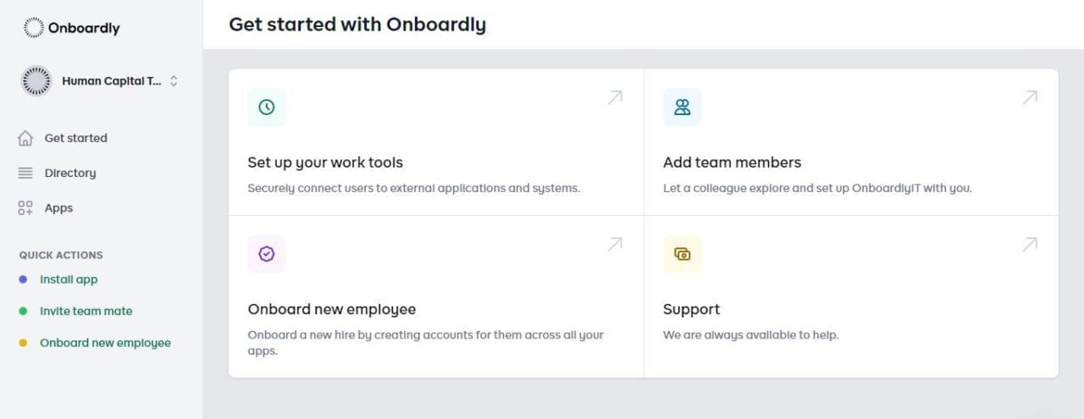Viewport: 1084px width, 419px height.
Task: Open the arrow on Add team members card
Action: click(x=1030, y=97)
